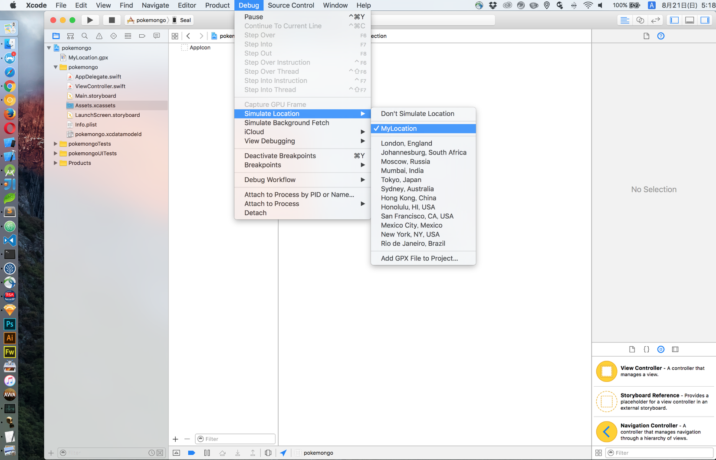Choose Simulate Background Fetch
Viewport: 716px width, 460px height.
click(x=302, y=123)
